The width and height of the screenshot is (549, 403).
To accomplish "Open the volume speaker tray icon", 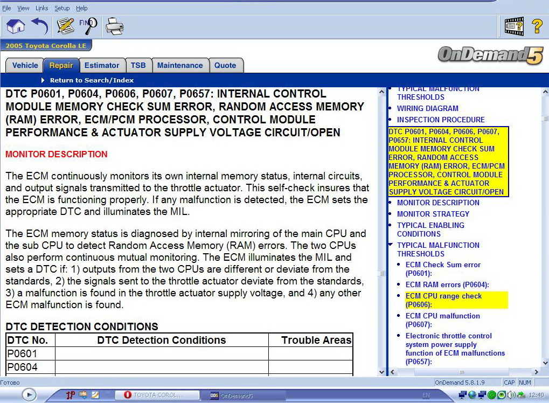I will (x=511, y=395).
